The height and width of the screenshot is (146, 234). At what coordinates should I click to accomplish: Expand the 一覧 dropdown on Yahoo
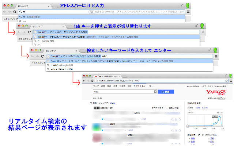coord(150,86)
